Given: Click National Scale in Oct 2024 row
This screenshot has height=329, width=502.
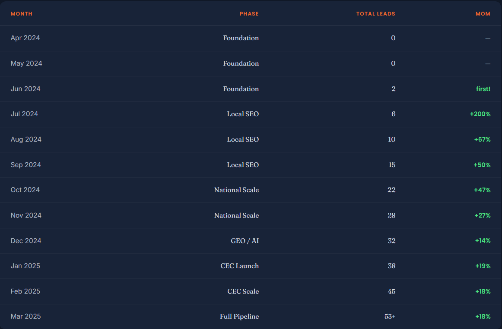Looking at the screenshot, I should coord(236,190).
